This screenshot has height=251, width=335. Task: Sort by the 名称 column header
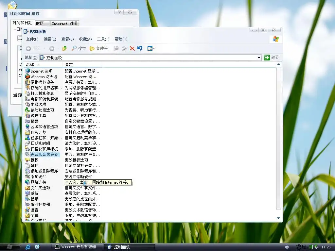[x=44, y=64]
